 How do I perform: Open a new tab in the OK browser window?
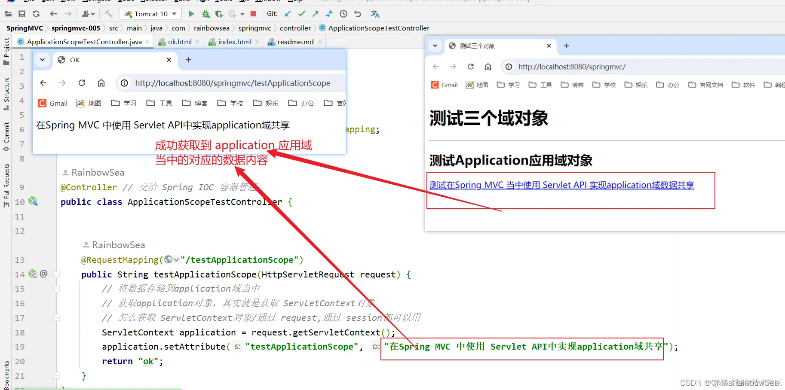point(188,60)
